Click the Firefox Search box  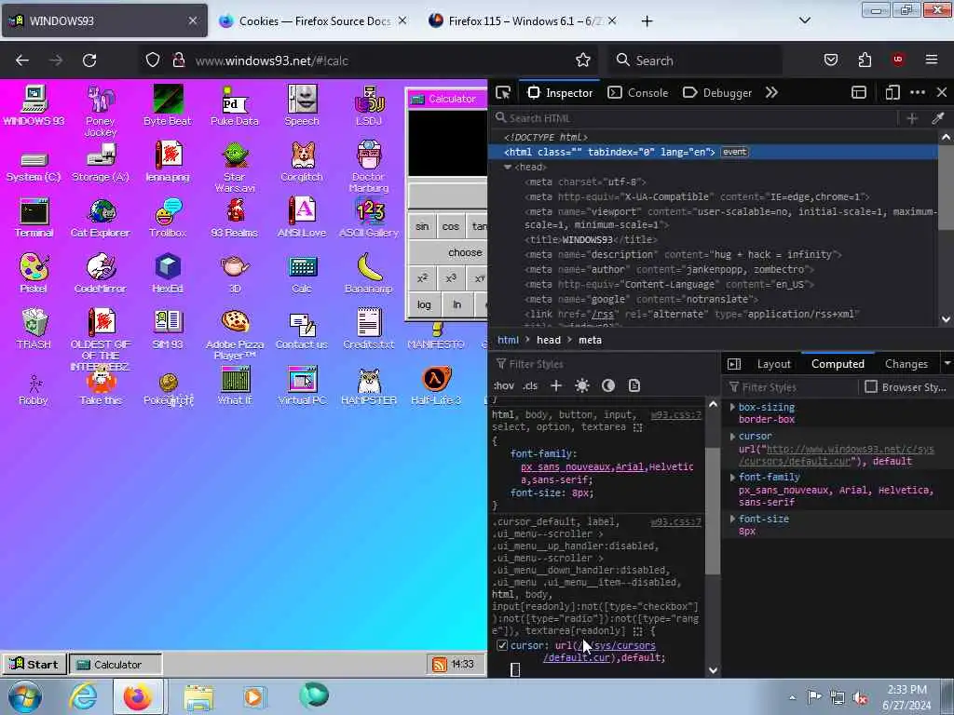tap(694, 60)
